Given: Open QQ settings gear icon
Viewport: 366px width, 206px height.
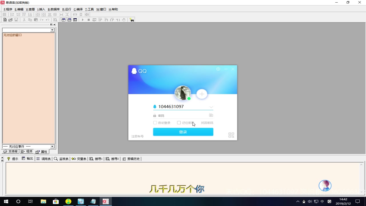Looking at the screenshot, I should [x=218, y=69].
